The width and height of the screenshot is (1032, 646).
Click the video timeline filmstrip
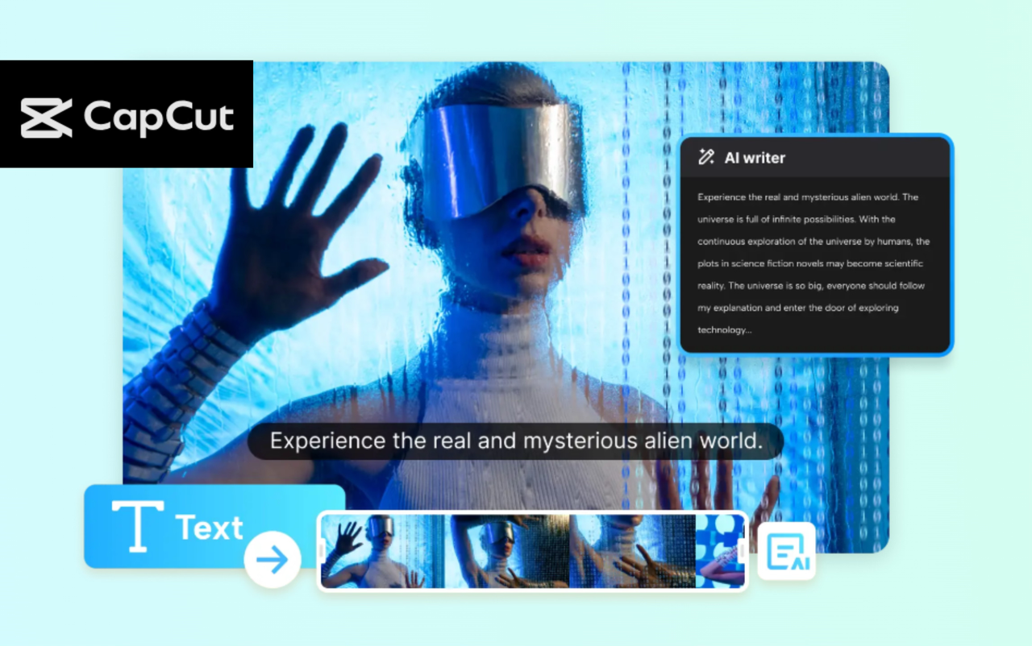[x=532, y=550]
